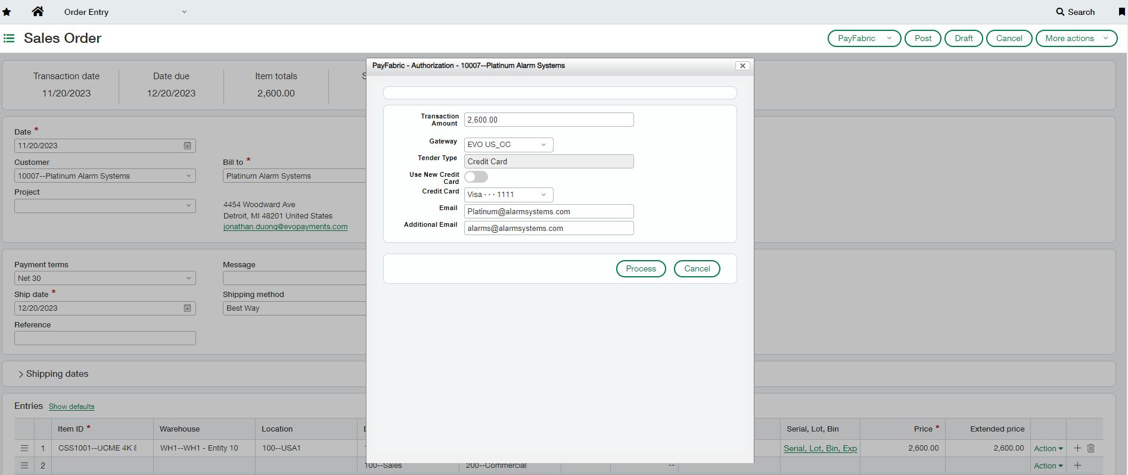Image resolution: width=1128 pixels, height=475 pixels.
Task: Click the plus icon on entry row 1
Action: coord(1077,448)
